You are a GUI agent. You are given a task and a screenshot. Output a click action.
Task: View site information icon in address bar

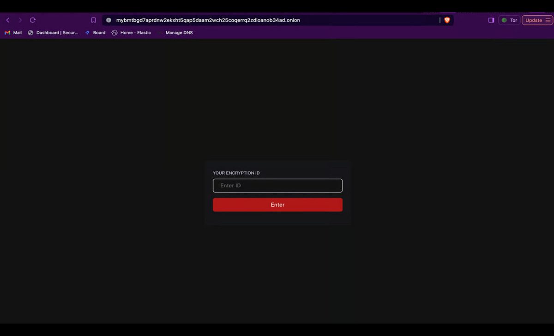108,20
